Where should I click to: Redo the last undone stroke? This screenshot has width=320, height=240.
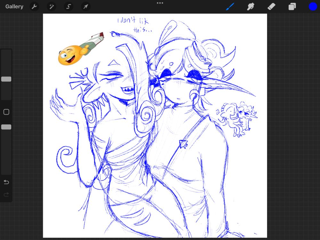[x=6, y=195]
